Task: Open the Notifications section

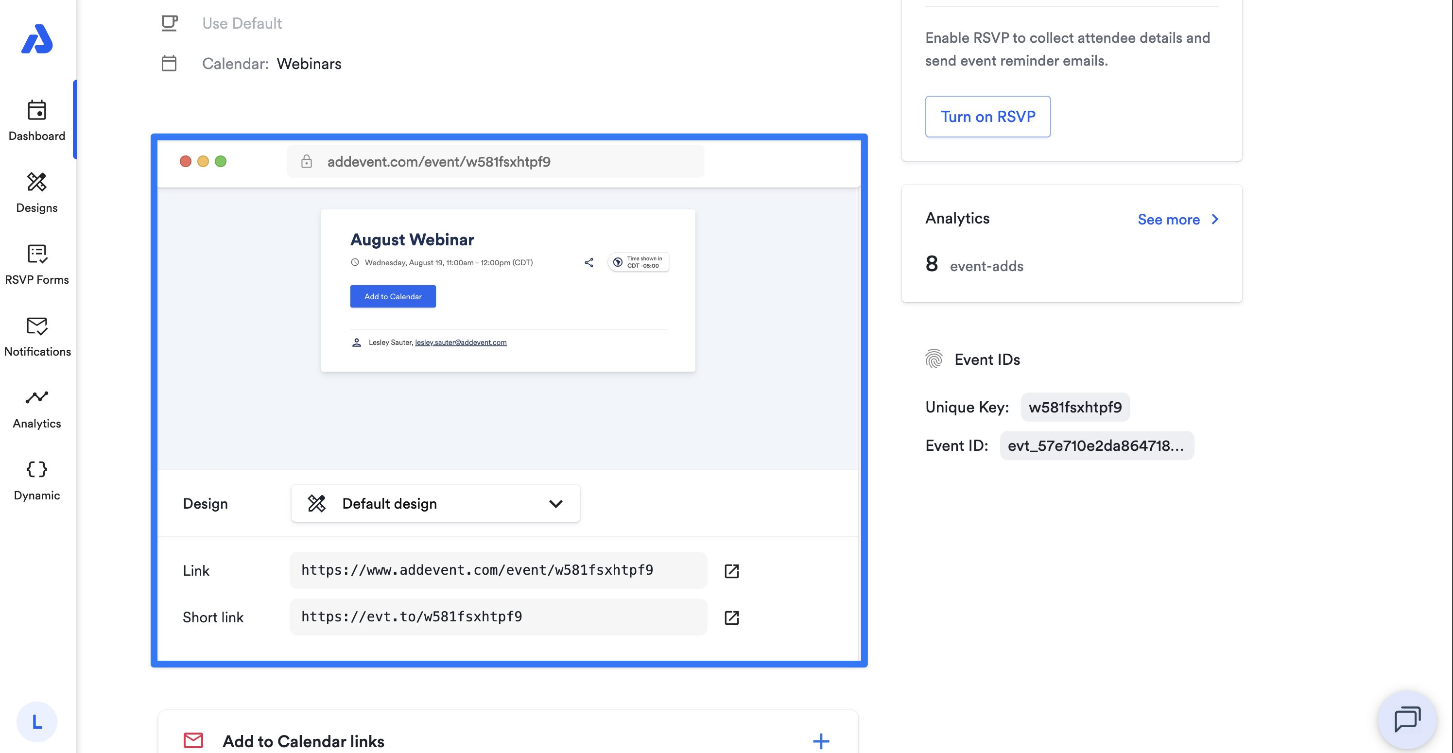Action: point(37,336)
